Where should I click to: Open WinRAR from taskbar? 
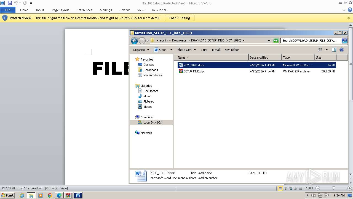pos(68,195)
